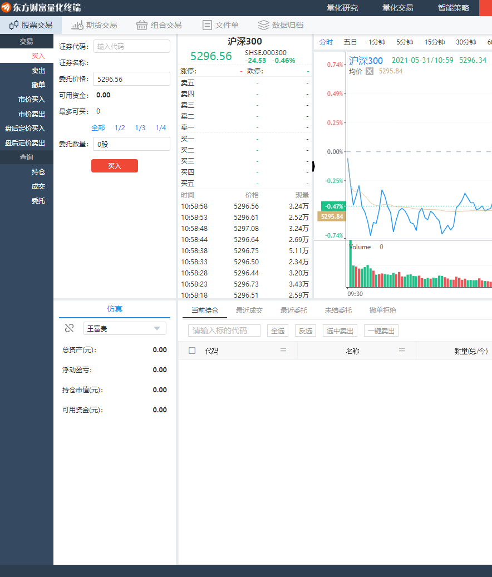Switch chart to 分时 view

tap(326, 42)
